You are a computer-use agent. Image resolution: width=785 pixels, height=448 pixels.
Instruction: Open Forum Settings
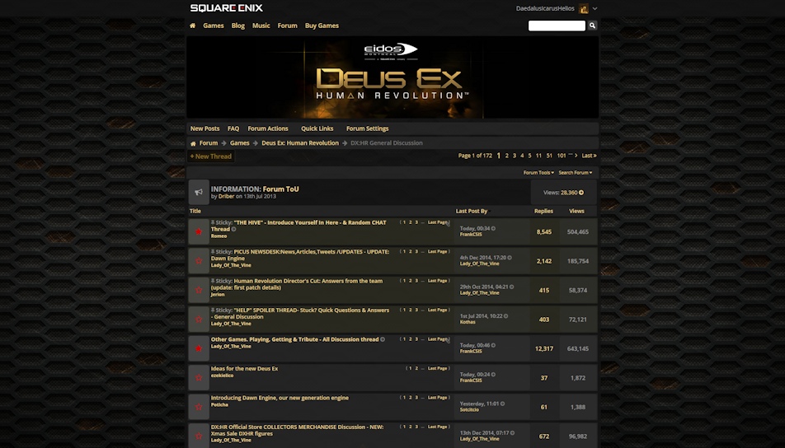[x=368, y=128]
